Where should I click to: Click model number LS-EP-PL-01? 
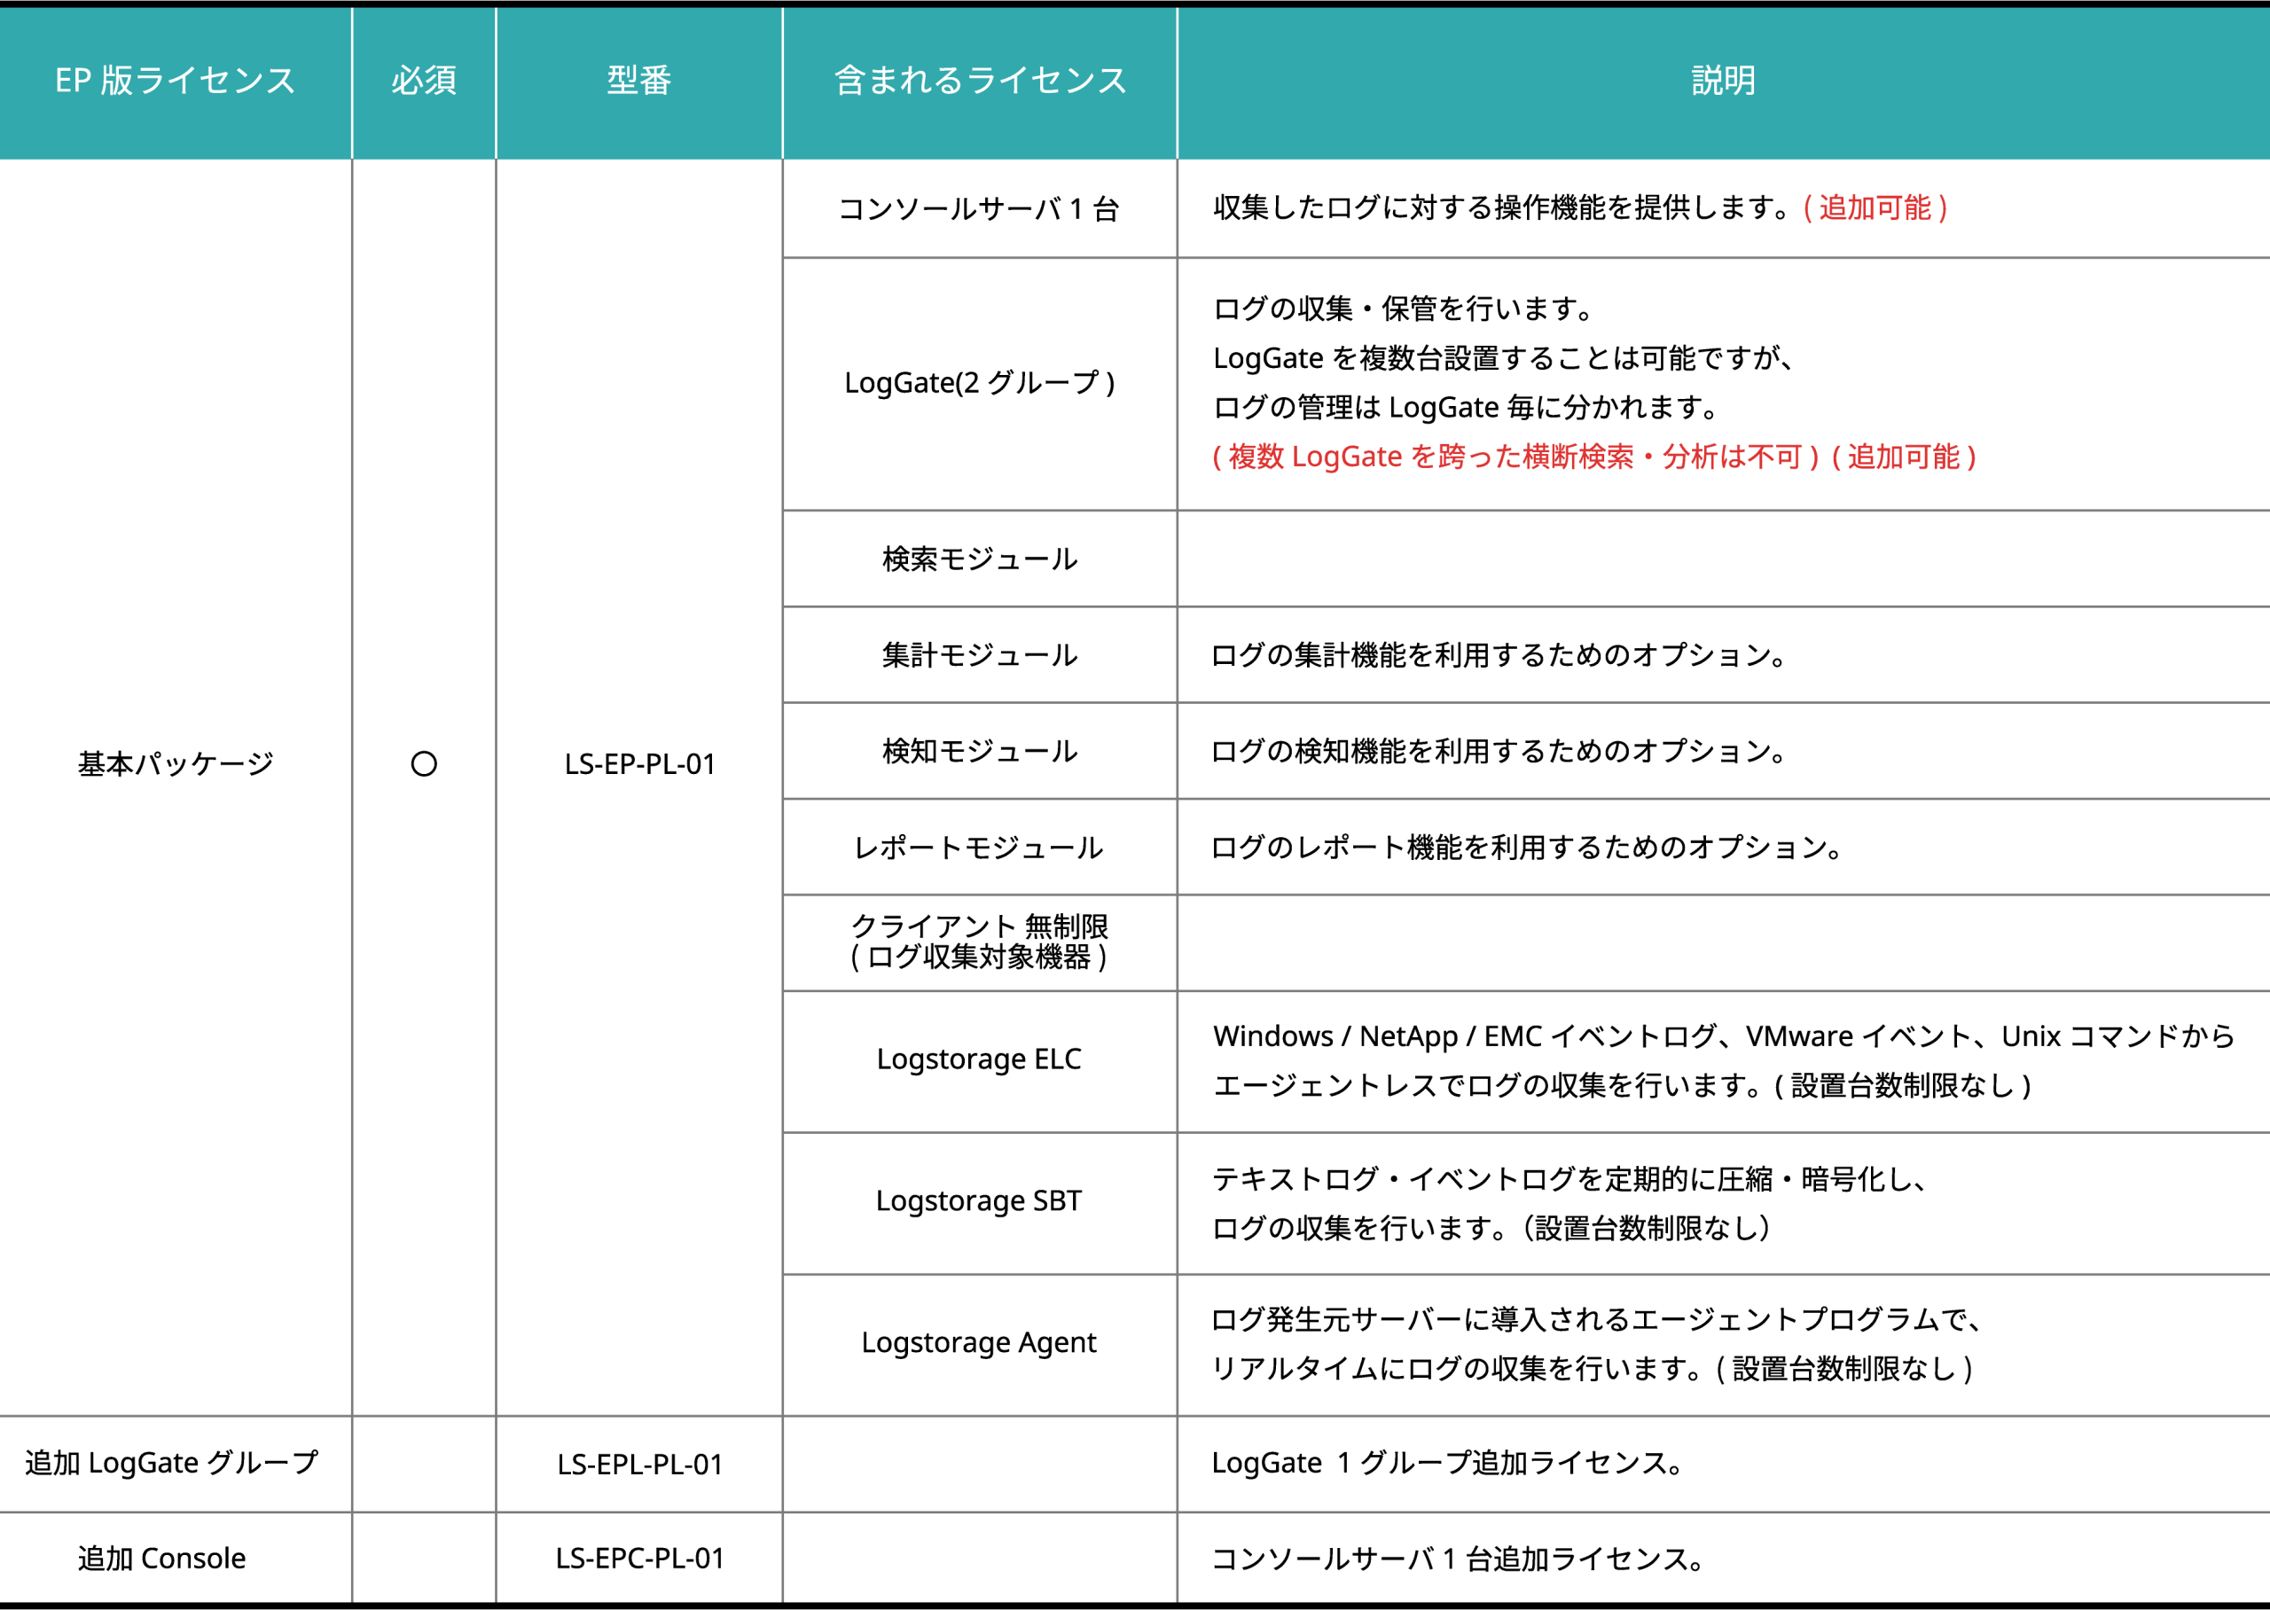tap(639, 764)
